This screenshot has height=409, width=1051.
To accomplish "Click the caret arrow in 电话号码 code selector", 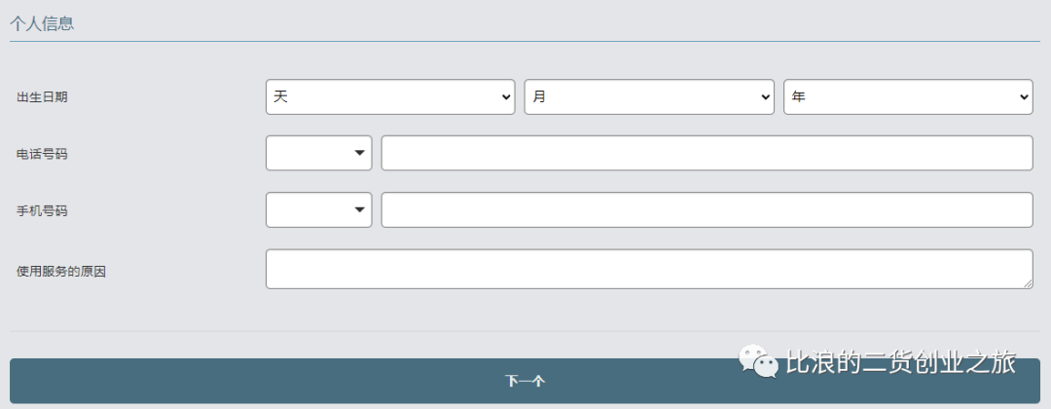I will (360, 153).
